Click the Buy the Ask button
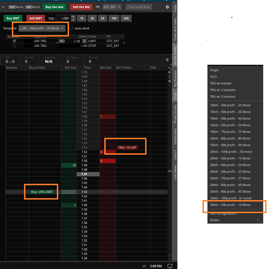Screen dimensions: 269x269 [54, 7]
